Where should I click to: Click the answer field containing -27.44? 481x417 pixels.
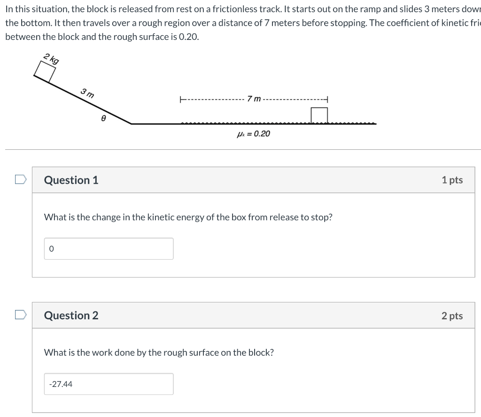[109, 384]
